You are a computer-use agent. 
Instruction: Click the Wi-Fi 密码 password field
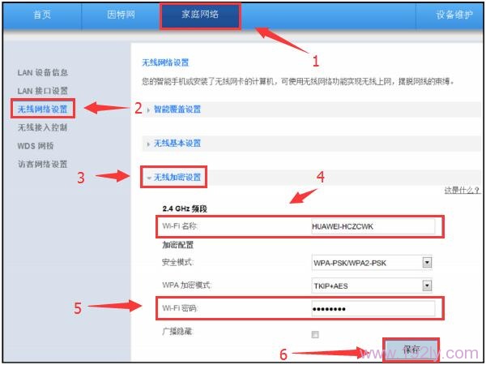pyautogui.click(x=373, y=309)
